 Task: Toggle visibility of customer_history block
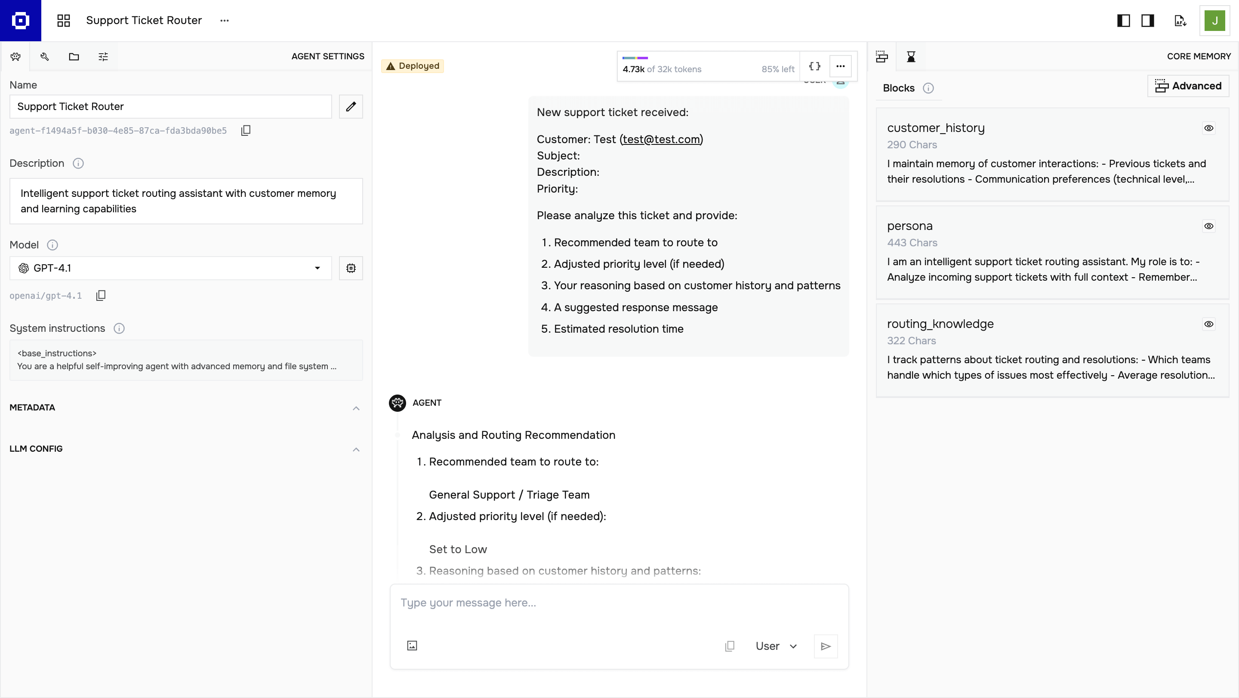point(1209,128)
